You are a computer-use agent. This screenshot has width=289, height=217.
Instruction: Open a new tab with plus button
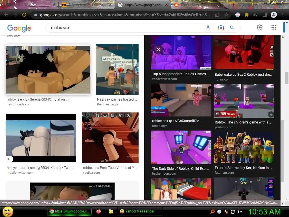click(233, 5)
